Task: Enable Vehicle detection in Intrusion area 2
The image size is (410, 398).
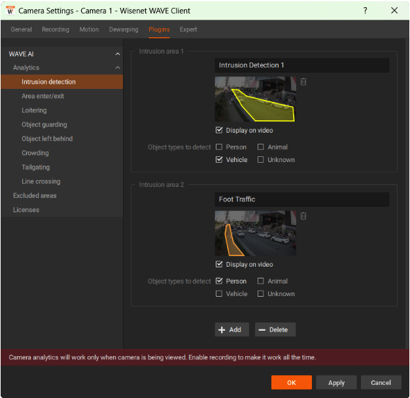Action: pos(219,293)
